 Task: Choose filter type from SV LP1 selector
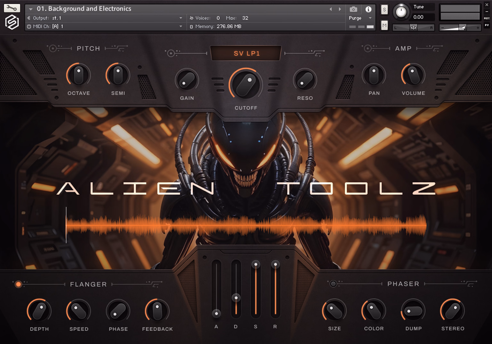pyautogui.click(x=246, y=53)
